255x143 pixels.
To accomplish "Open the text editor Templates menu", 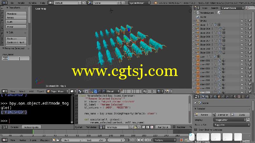I will (x=91, y=127).
